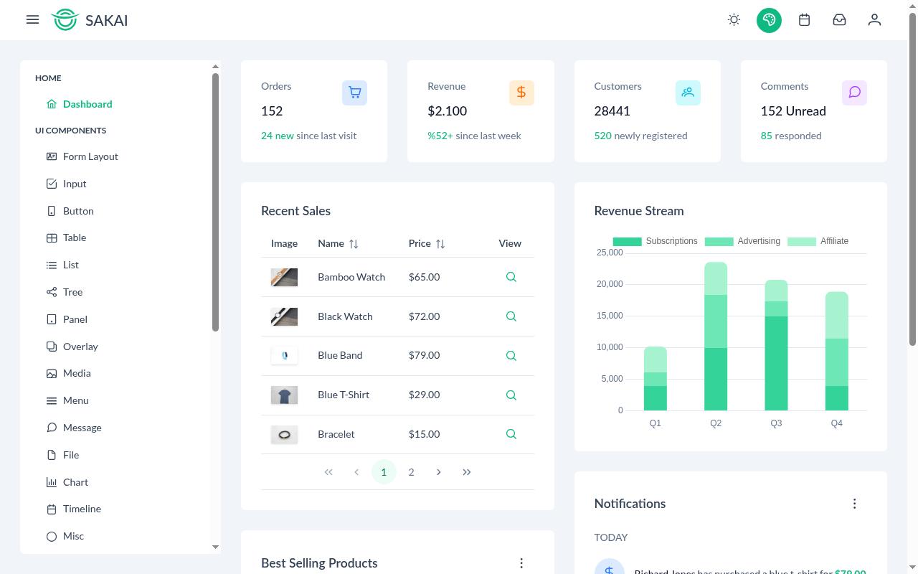Click '24 new' text in Orders card

click(x=278, y=136)
